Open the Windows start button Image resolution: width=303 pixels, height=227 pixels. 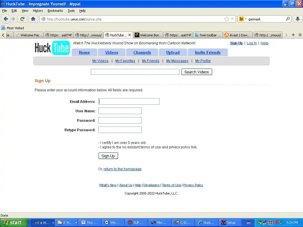(x=14, y=223)
